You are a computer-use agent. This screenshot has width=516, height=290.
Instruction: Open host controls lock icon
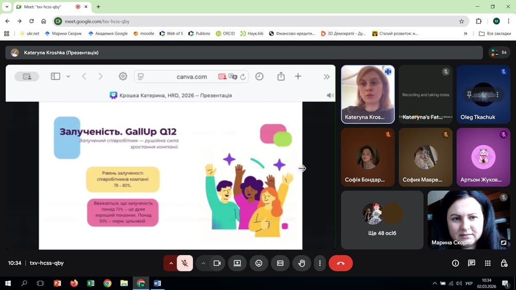click(504, 263)
